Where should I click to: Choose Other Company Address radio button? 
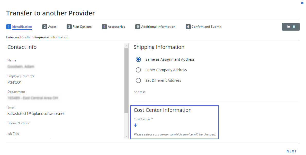(138, 70)
